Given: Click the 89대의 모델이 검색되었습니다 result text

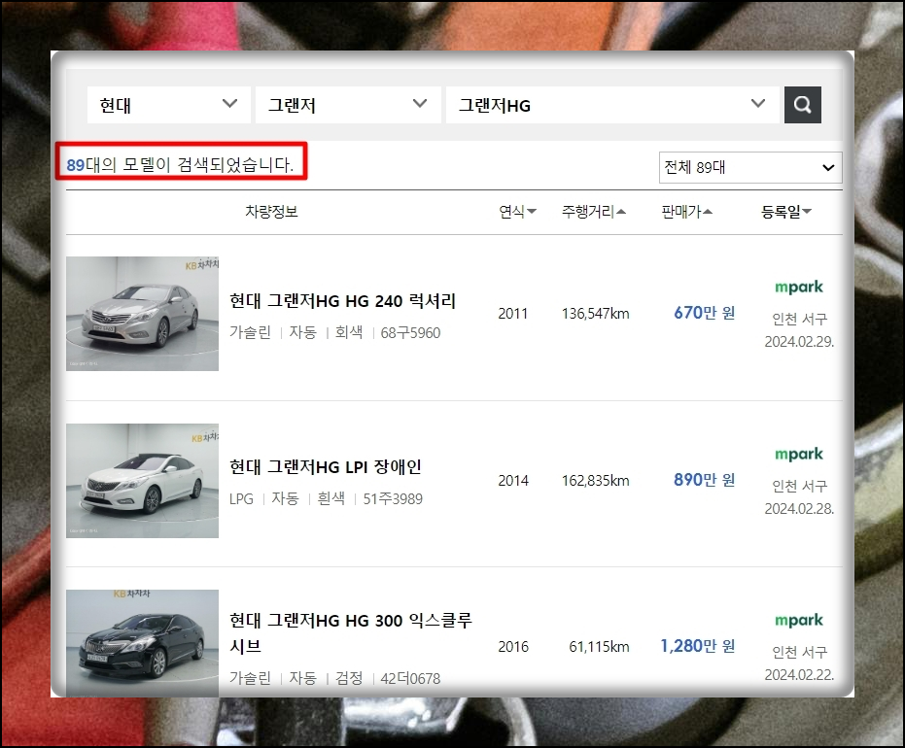Looking at the screenshot, I should click(180, 165).
